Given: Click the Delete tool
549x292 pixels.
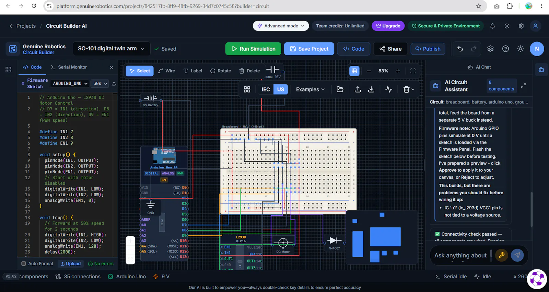Looking at the screenshot, I should [250, 71].
